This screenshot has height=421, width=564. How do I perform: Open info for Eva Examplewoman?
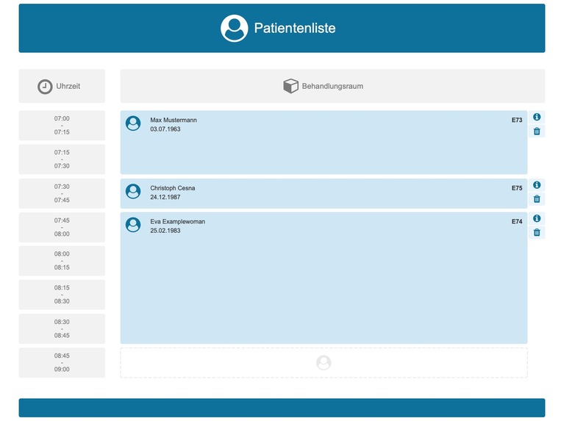tap(537, 218)
